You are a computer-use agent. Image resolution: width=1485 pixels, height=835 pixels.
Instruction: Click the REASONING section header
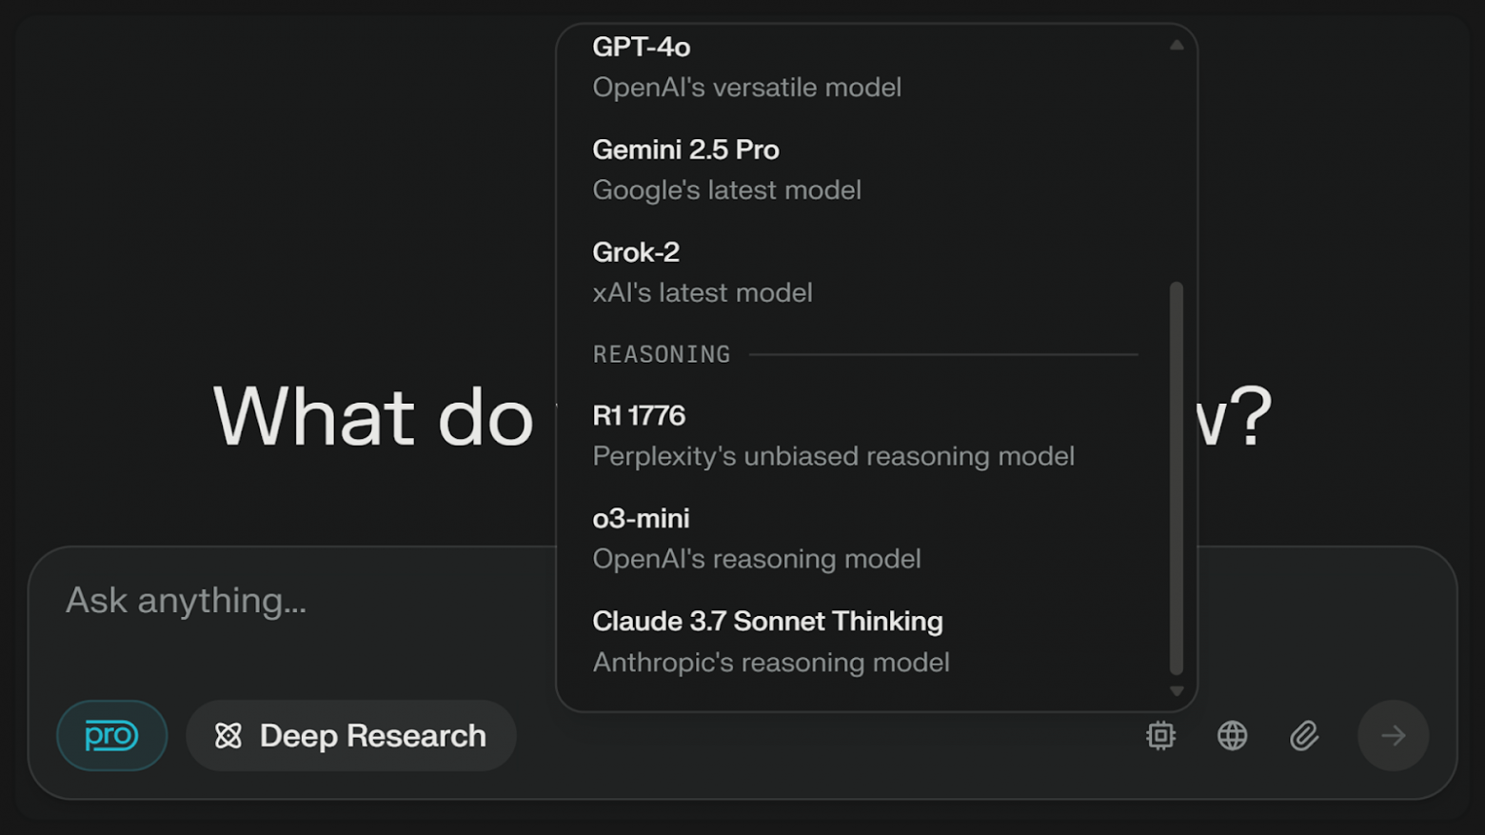pos(662,354)
